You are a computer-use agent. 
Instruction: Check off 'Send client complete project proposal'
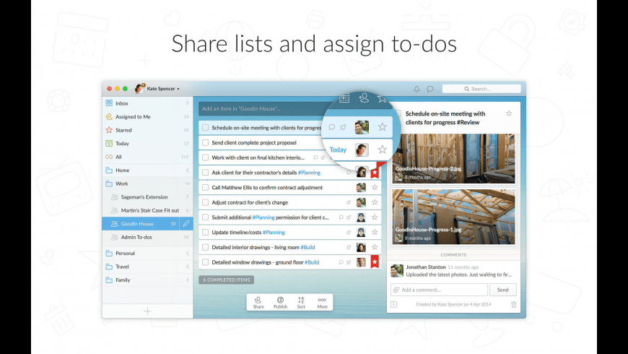click(205, 143)
